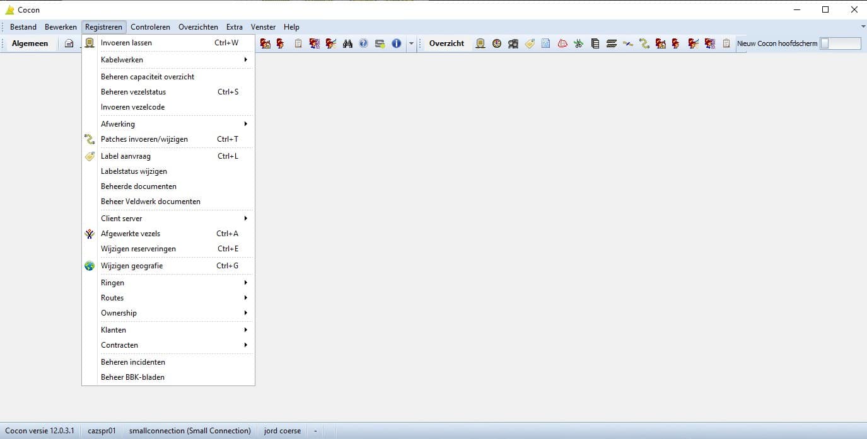867x439 pixels.
Task: Click yellow label tag icon in Overzicht toolbar
Action: (x=530, y=43)
